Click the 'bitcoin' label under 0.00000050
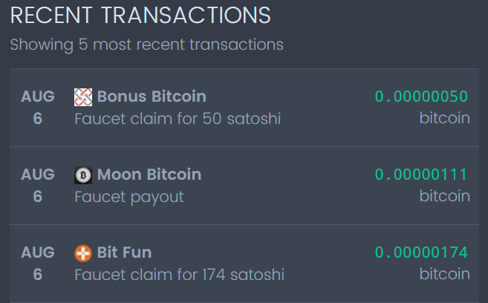The image size is (488, 303). pyautogui.click(x=444, y=118)
